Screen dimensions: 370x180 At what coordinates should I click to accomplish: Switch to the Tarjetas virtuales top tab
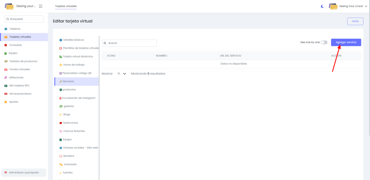tap(66, 6)
